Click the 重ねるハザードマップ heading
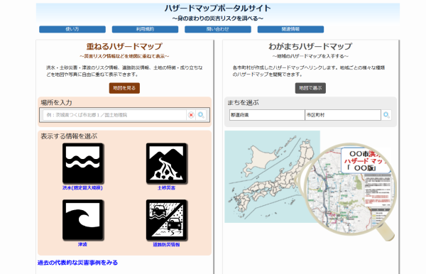The height and width of the screenshot is (274, 426). pyautogui.click(x=124, y=46)
